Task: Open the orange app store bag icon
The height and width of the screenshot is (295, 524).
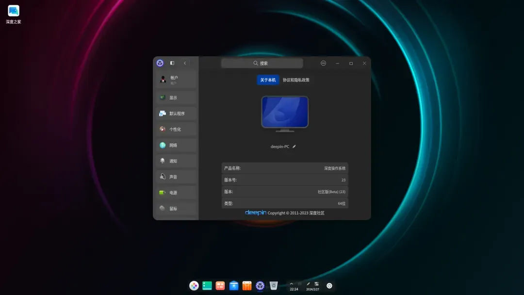Action: pyautogui.click(x=247, y=286)
